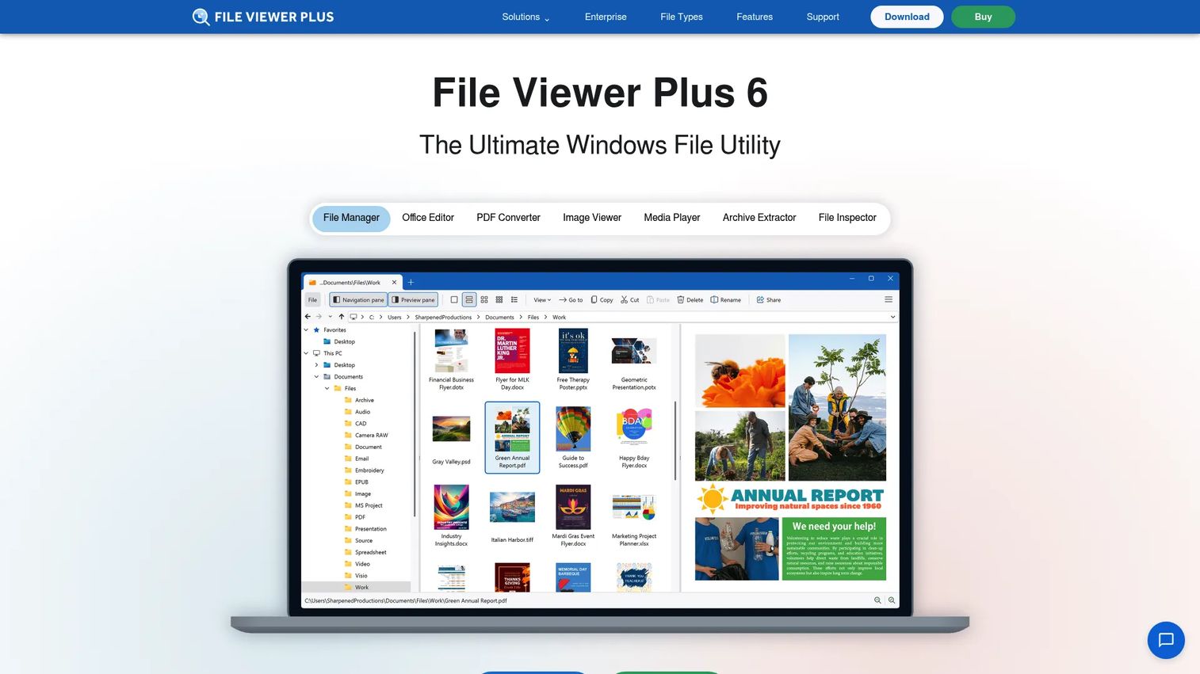This screenshot has height=674, width=1200.
Task: Expand the Desktop node under This PC
Action: [317, 365]
